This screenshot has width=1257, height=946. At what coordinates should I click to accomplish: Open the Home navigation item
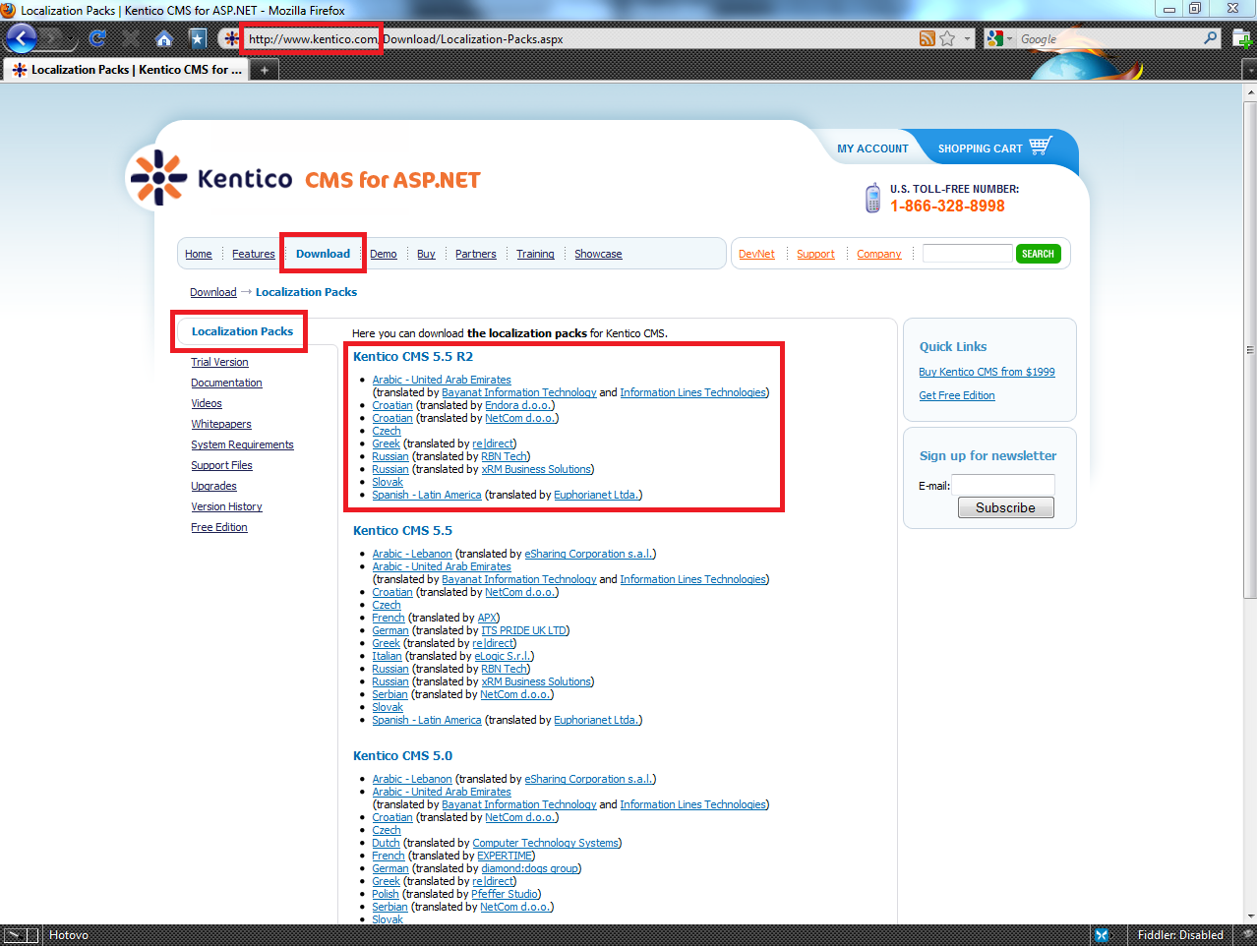point(199,254)
